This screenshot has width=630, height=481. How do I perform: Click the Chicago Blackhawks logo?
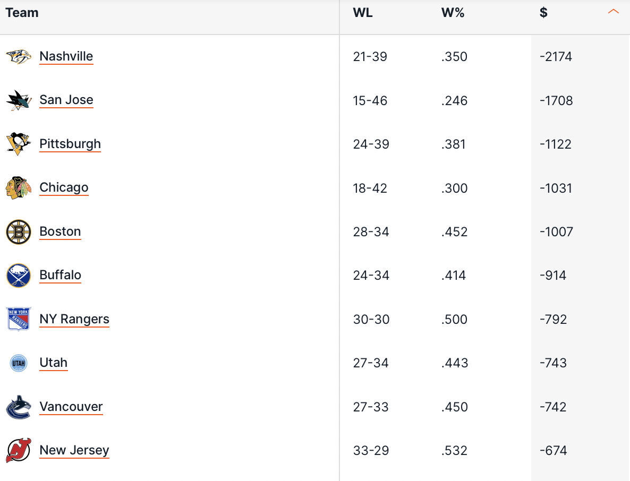pyautogui.click(x=19, y=187)
